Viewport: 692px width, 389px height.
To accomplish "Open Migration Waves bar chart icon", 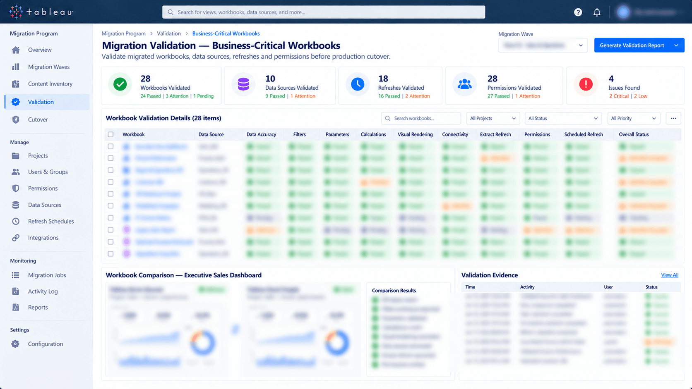I will pyautogui.click(x=16, y=67).
